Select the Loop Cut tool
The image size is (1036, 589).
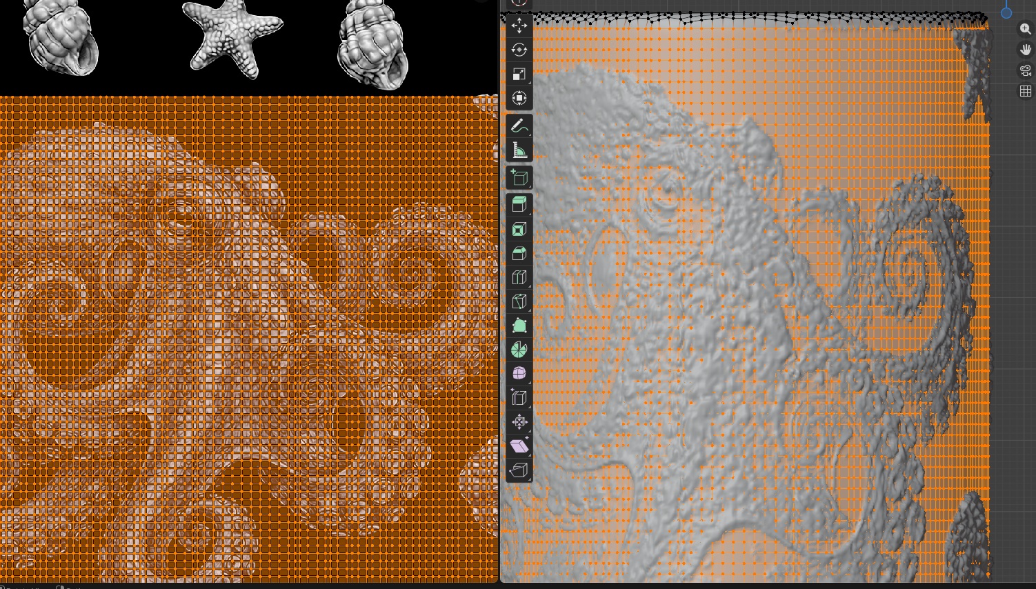coord(519,277)
